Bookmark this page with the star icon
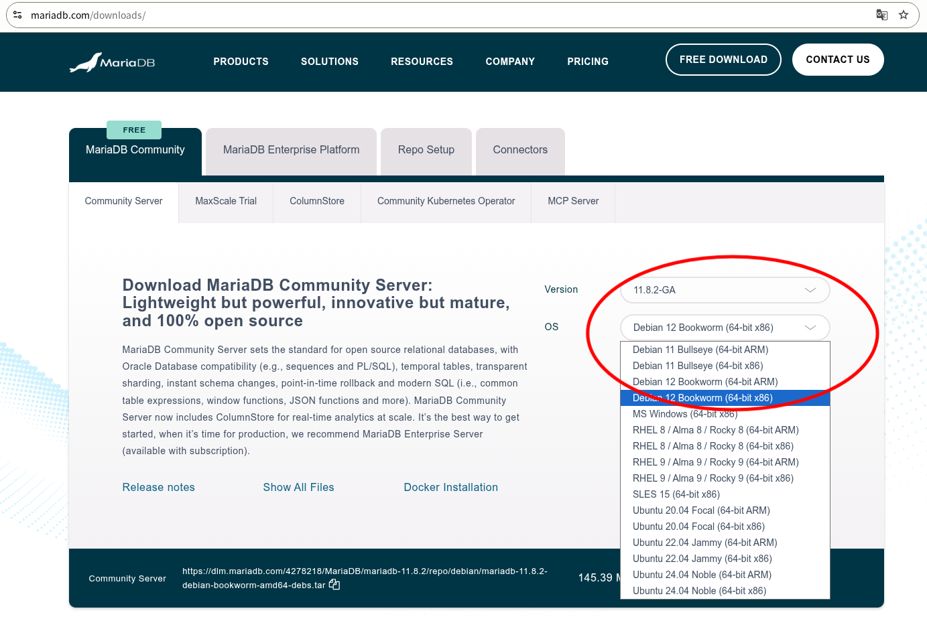 click(904, 15)
